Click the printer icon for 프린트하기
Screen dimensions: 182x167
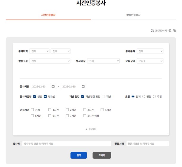pos(152,31)
